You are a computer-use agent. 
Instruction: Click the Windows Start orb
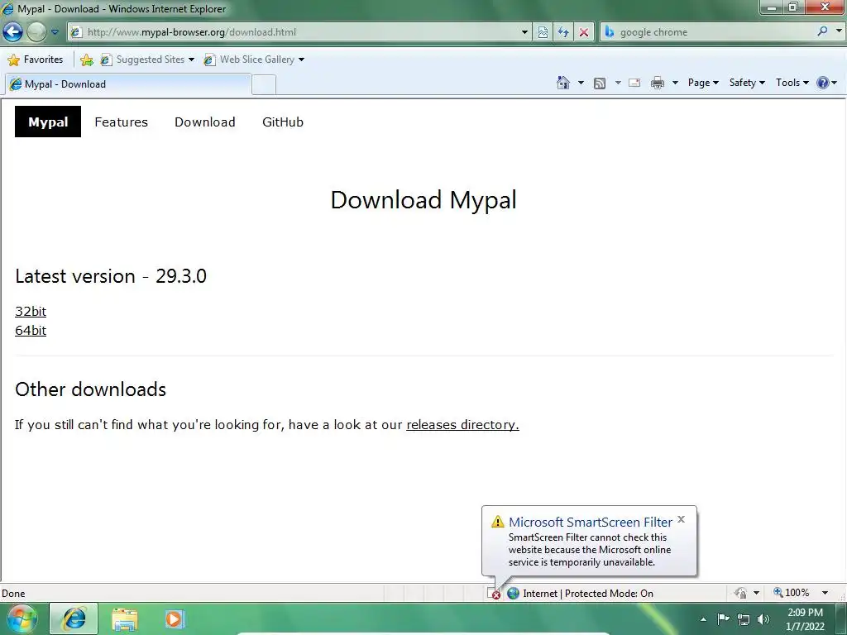pos(22,618)
